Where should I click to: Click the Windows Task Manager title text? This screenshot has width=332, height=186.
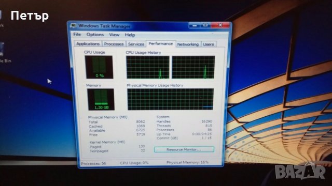click(104, 26)
